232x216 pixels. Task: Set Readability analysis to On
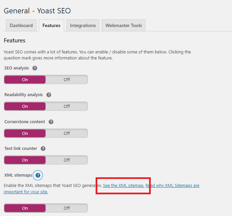(x=25, y=106)
